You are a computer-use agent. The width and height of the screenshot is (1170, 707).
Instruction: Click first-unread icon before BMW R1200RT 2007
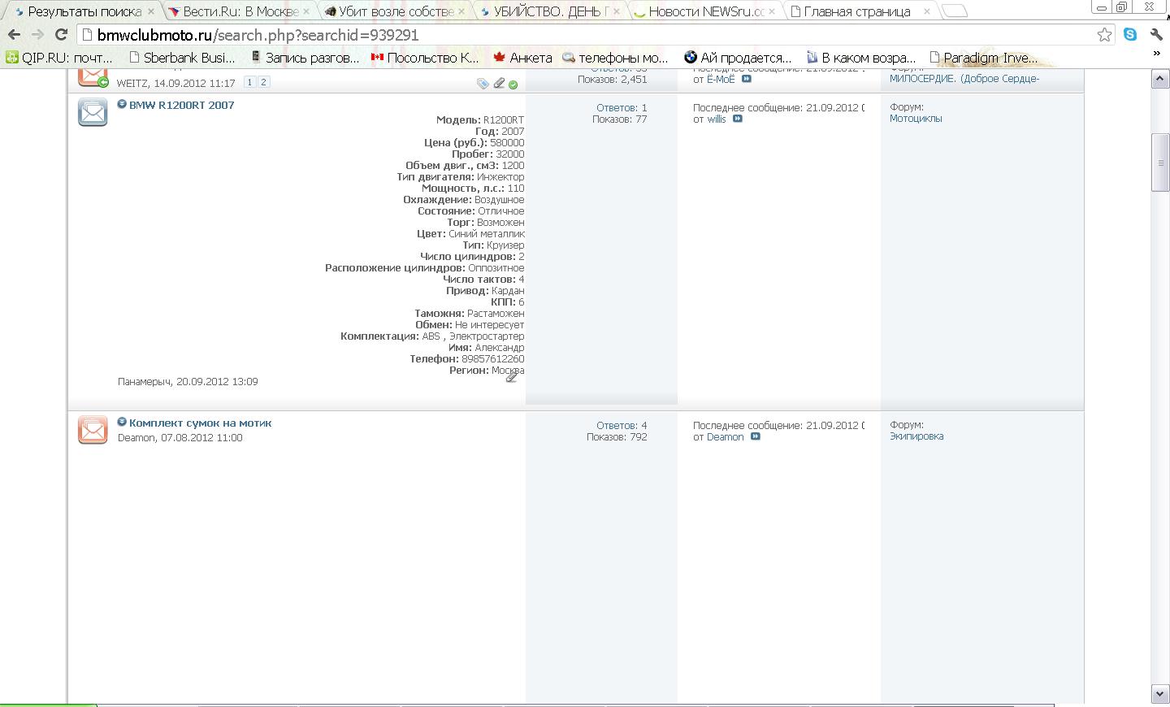(x=122, y=105)
